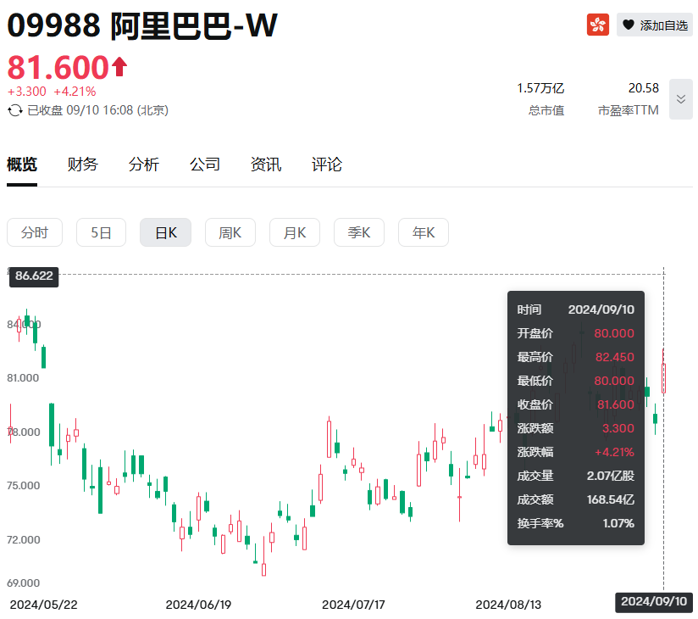Click the 涨跌额 3.300 value in tooltip

point(618,428)
